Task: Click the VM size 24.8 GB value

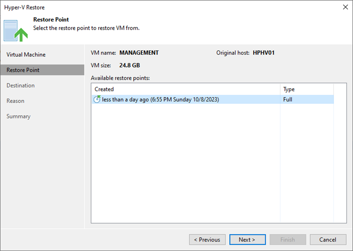Action: point(130,65)
